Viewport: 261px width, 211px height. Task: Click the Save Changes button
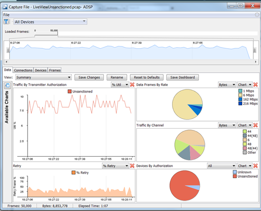pos(89,77)
